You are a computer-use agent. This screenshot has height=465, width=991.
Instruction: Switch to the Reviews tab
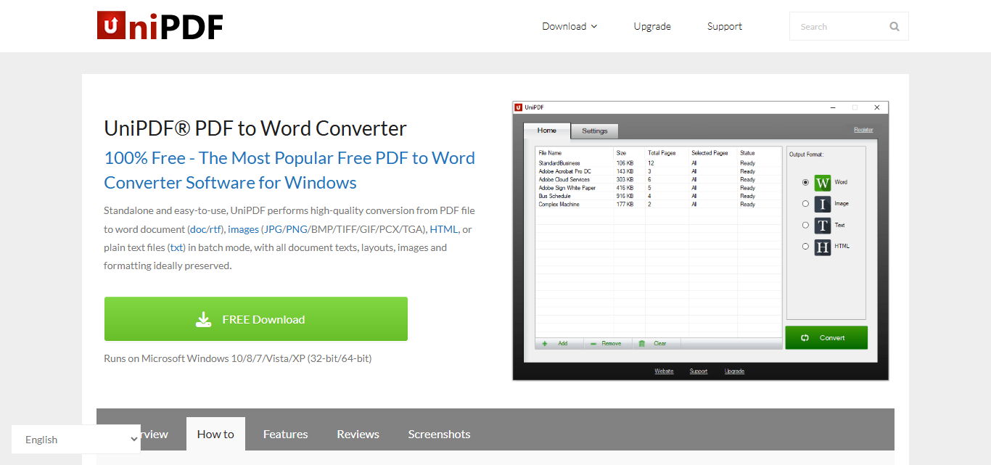click(358, 434)
